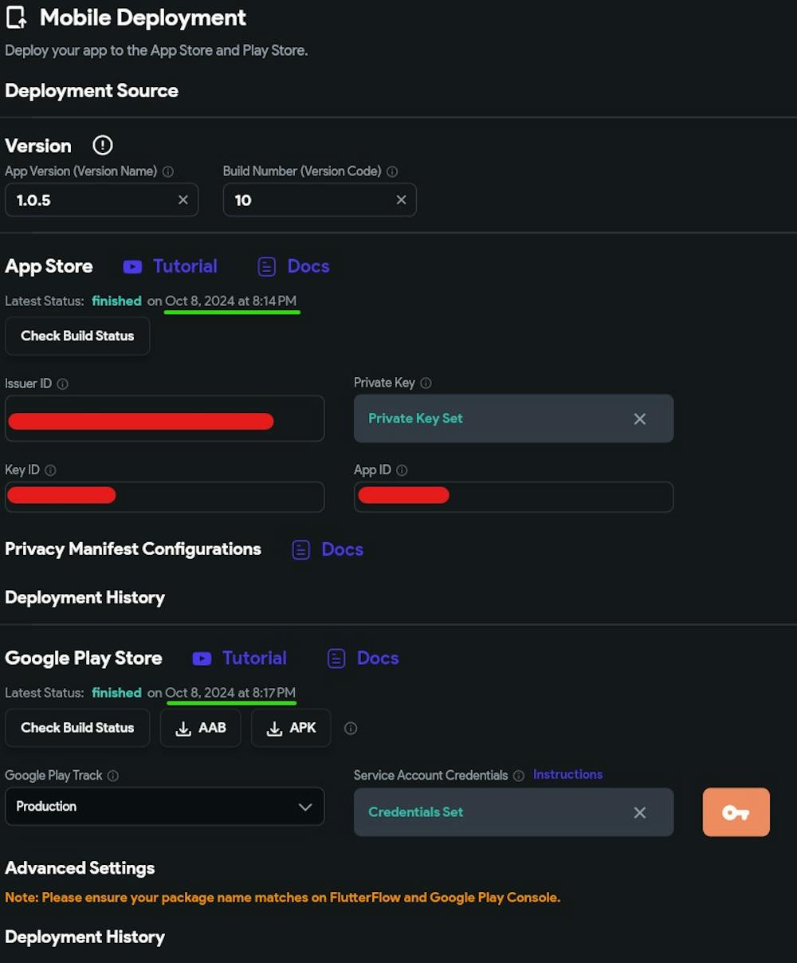
Task: Remove the Credentials Set entry
Action: (x=639, y=812)
